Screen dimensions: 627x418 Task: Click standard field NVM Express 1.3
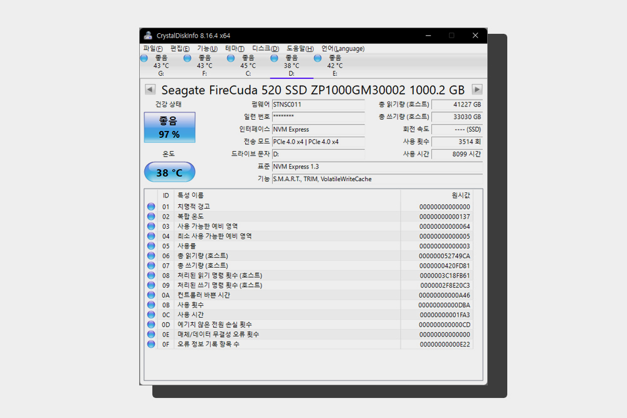tap(377, 167)
